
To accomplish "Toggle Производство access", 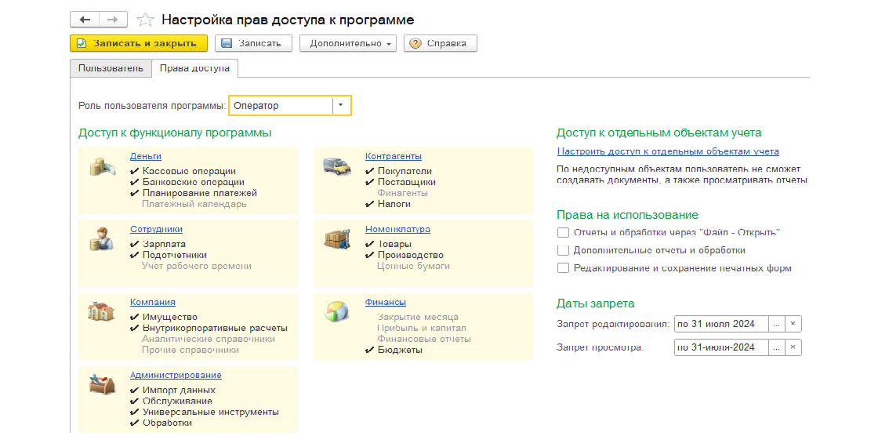I will pyautogui.click(x=405, y=255).
